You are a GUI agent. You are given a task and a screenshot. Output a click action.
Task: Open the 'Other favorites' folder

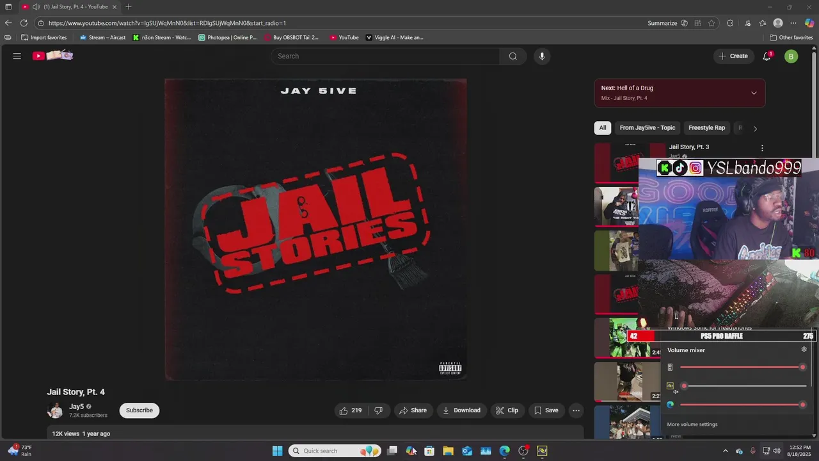(791, 38)
